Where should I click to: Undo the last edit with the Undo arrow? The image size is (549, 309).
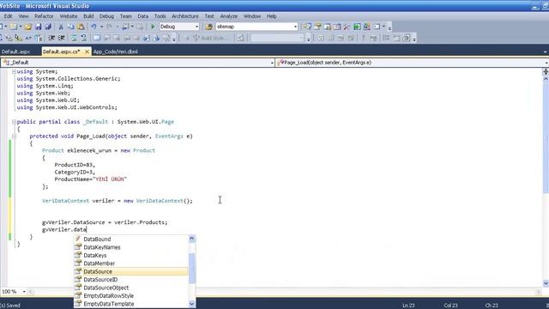[94, 27]
